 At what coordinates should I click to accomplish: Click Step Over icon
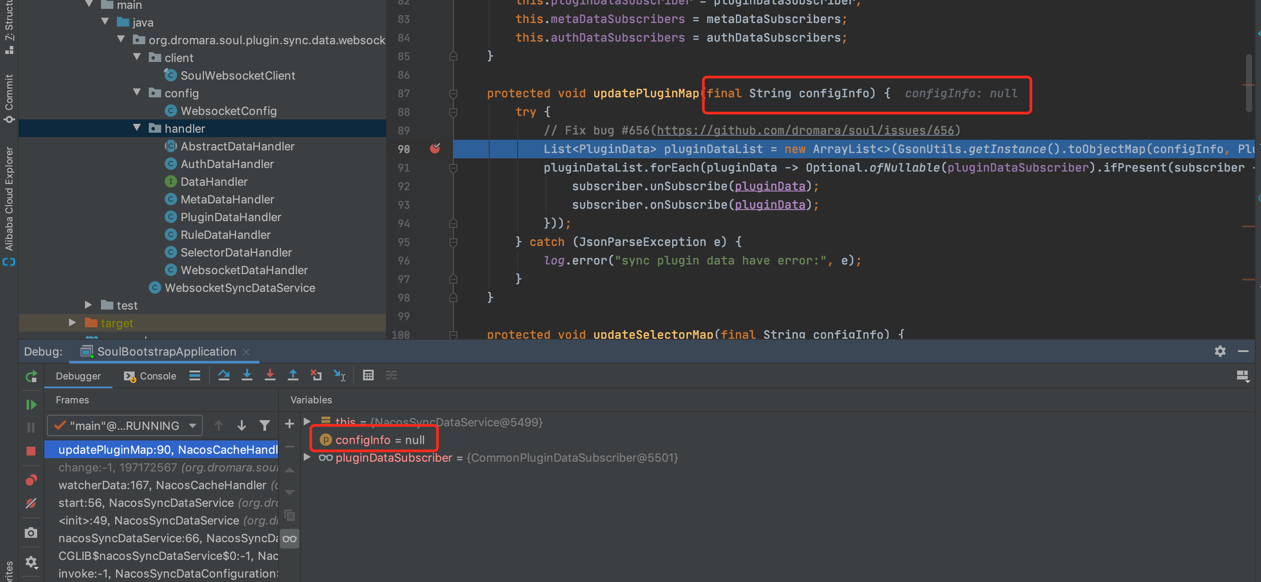point(224,375)
